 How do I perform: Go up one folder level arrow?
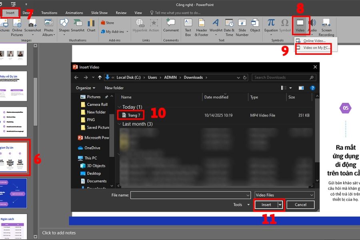pyautogui.click(x=100, y=78)
